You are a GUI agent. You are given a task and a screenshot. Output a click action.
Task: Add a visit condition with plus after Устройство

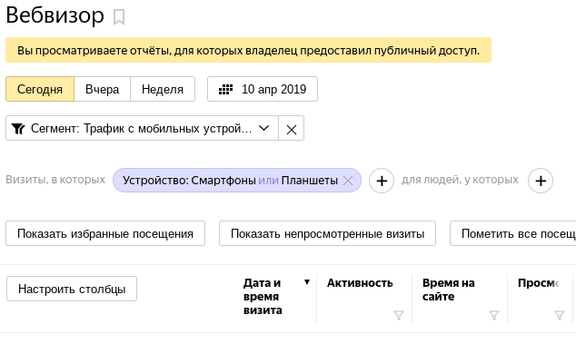pyautogui.click(x=382, y=181)
